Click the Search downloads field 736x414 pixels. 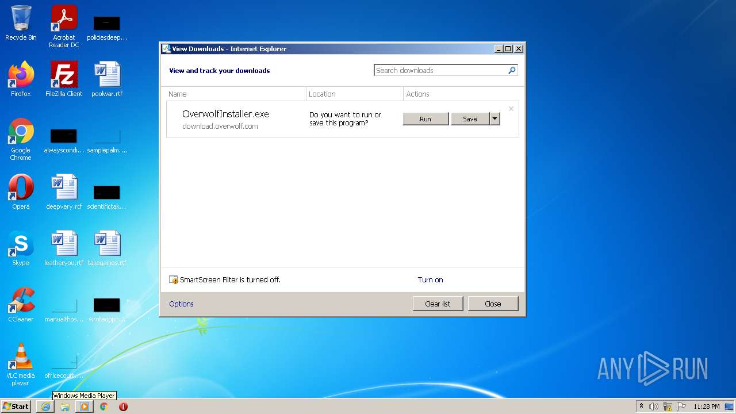440,70
